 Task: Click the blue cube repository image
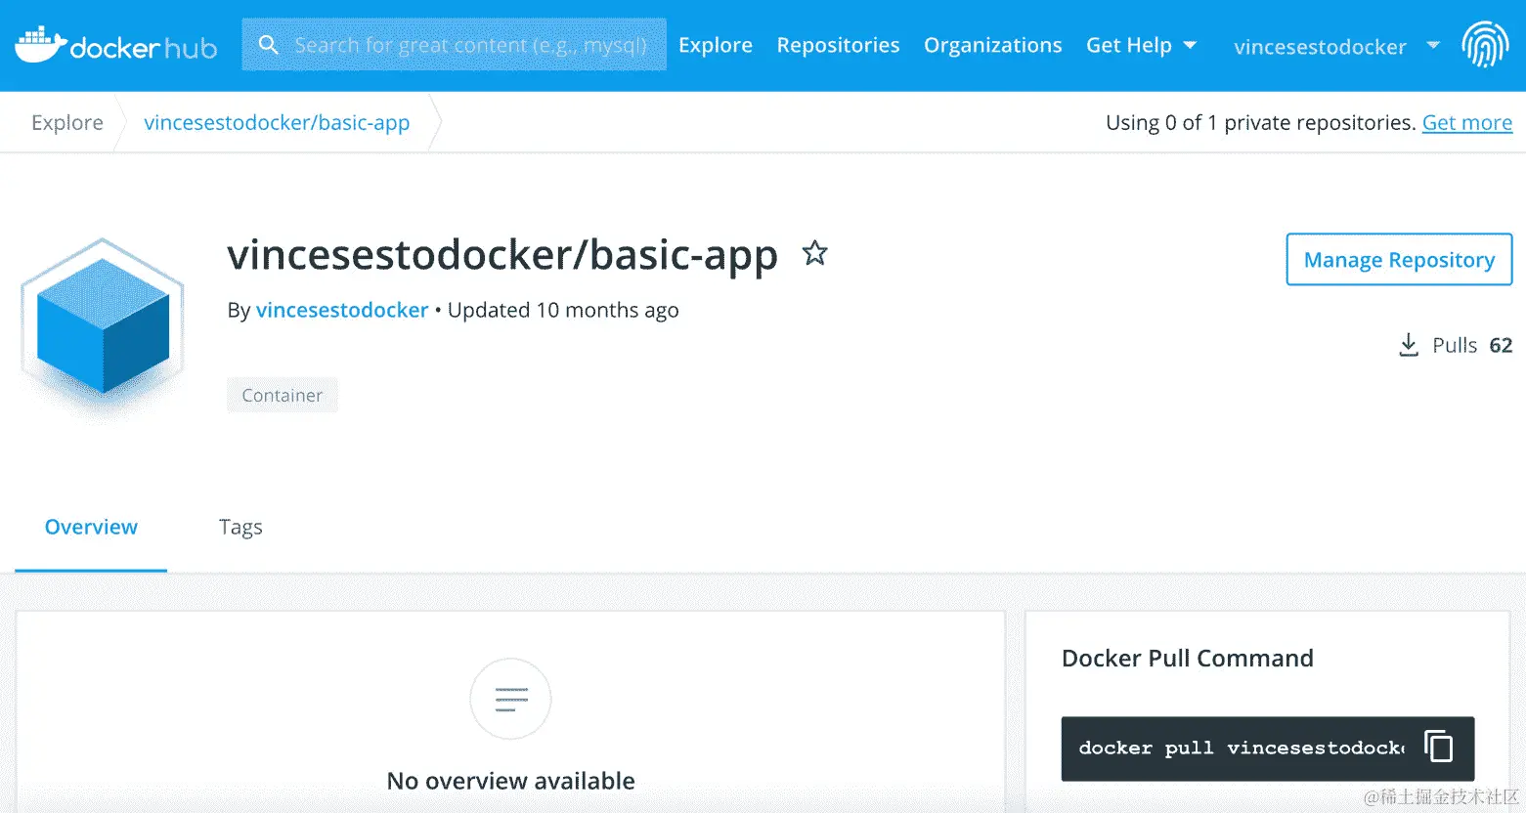[101, 322]
